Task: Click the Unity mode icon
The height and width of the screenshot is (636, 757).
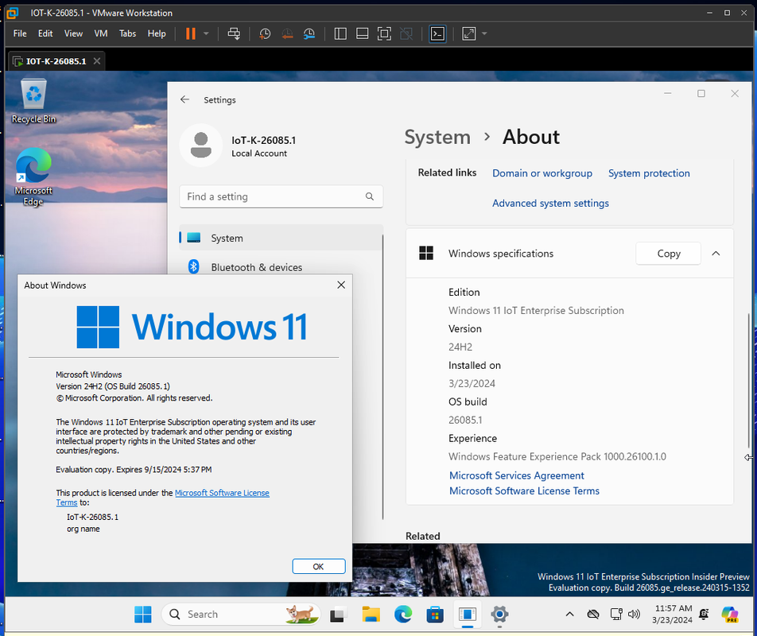Action: point(406,33)
